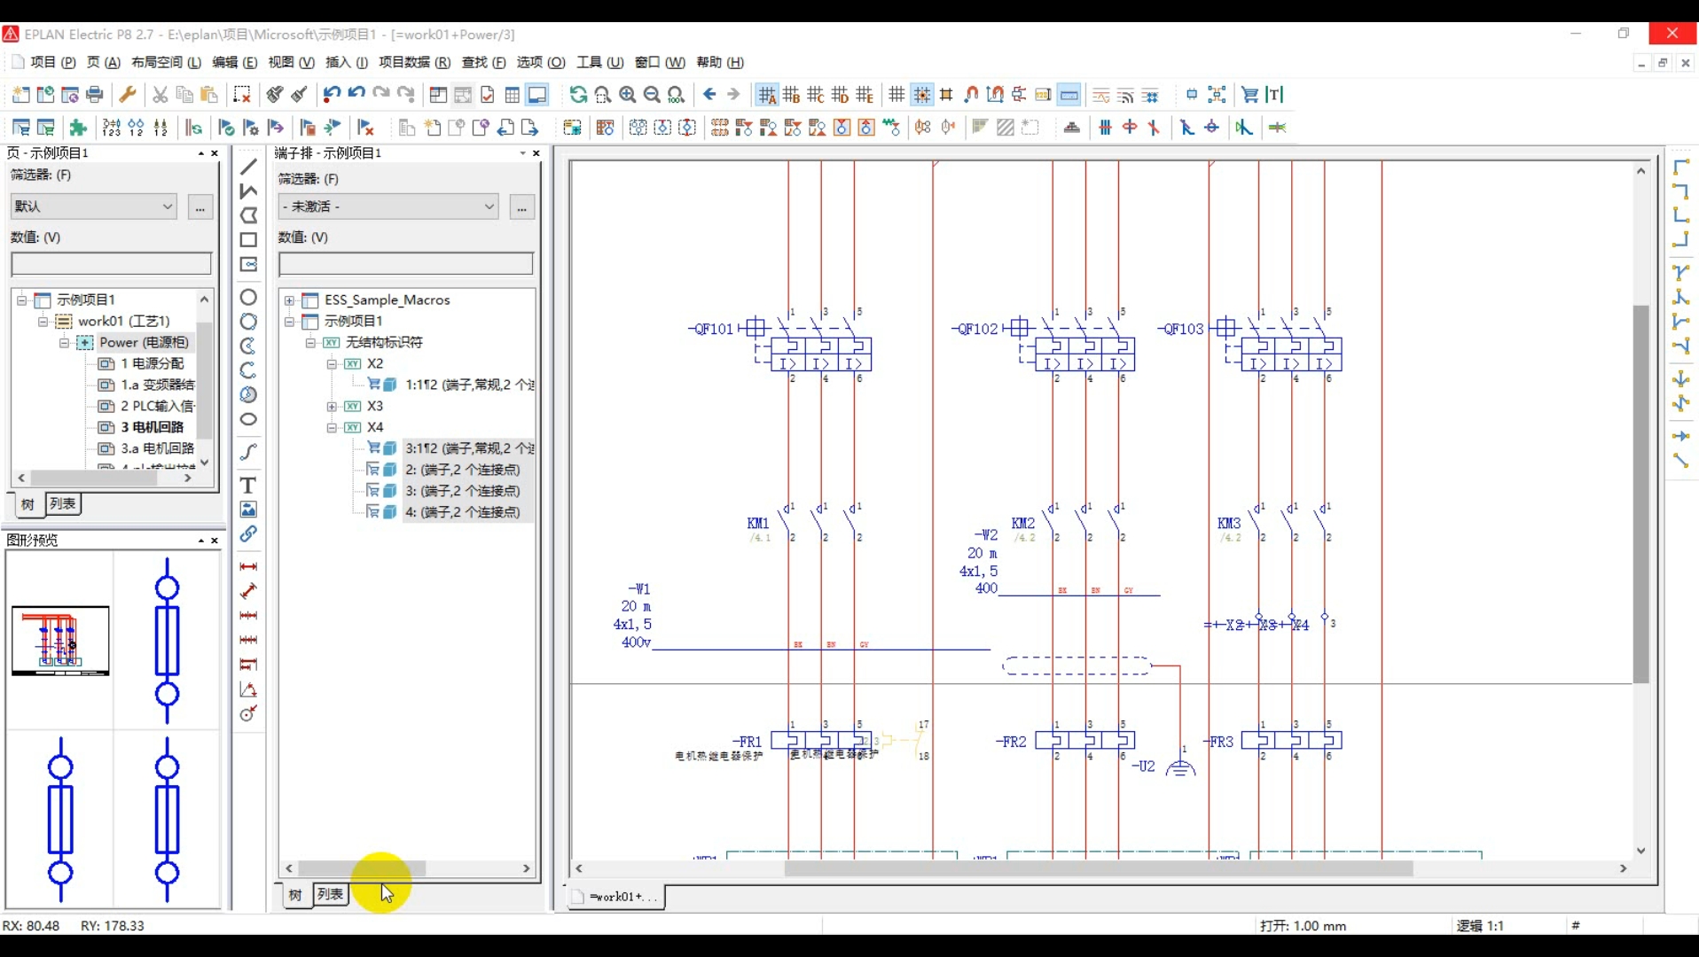Open the =work01+... page tab
Viewport: 1699px width, 957px height.
(x=615, y=897)
